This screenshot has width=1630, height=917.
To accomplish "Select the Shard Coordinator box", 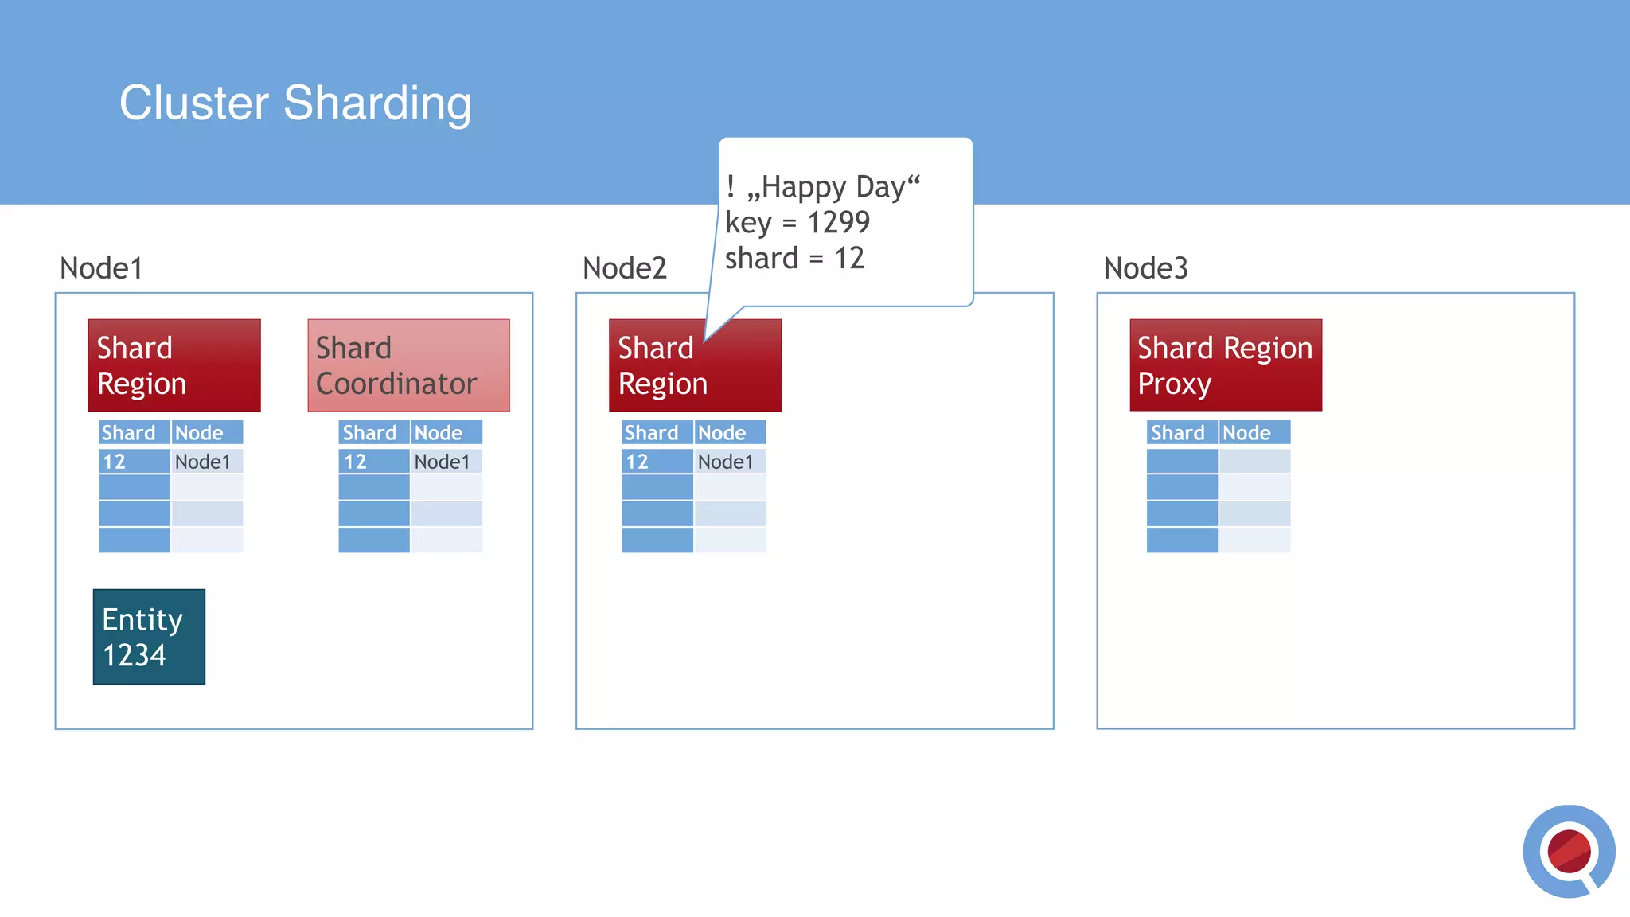I will 408,365.
